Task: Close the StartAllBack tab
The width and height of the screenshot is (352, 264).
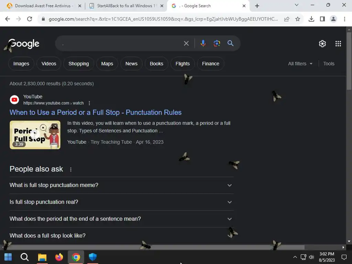Action: pyautogui.click(x=162, y=6)
